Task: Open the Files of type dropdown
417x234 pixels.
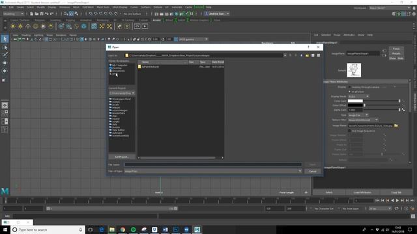Action: click(x=213, y=171)
